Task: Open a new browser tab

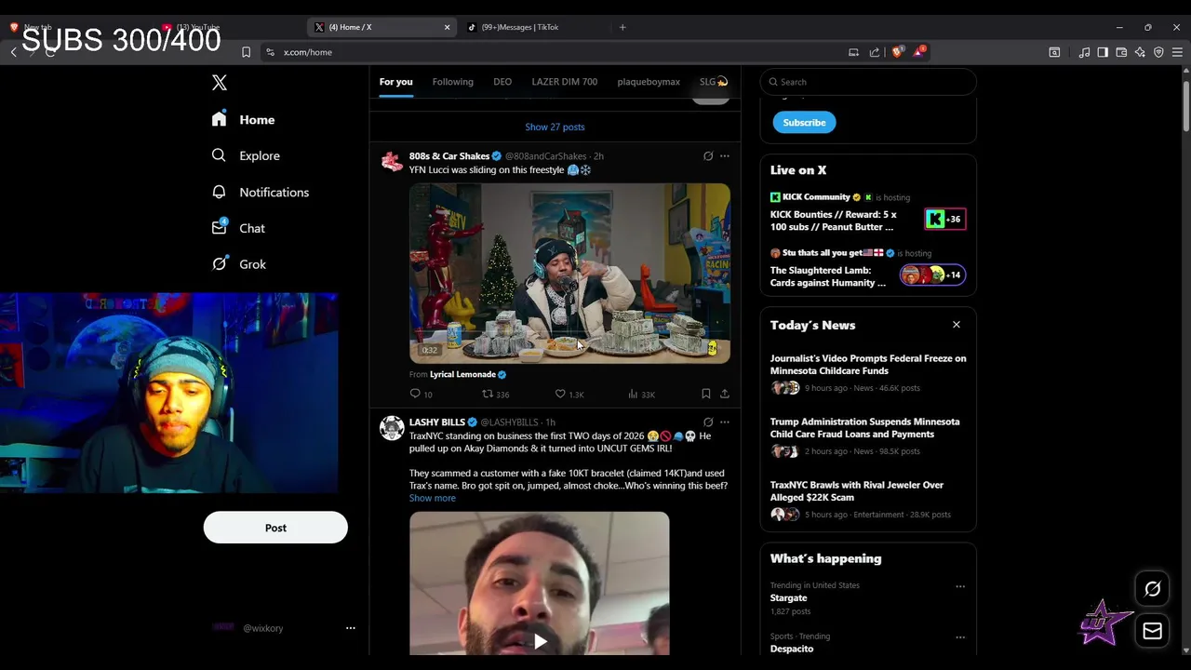Action: point(622,27)
